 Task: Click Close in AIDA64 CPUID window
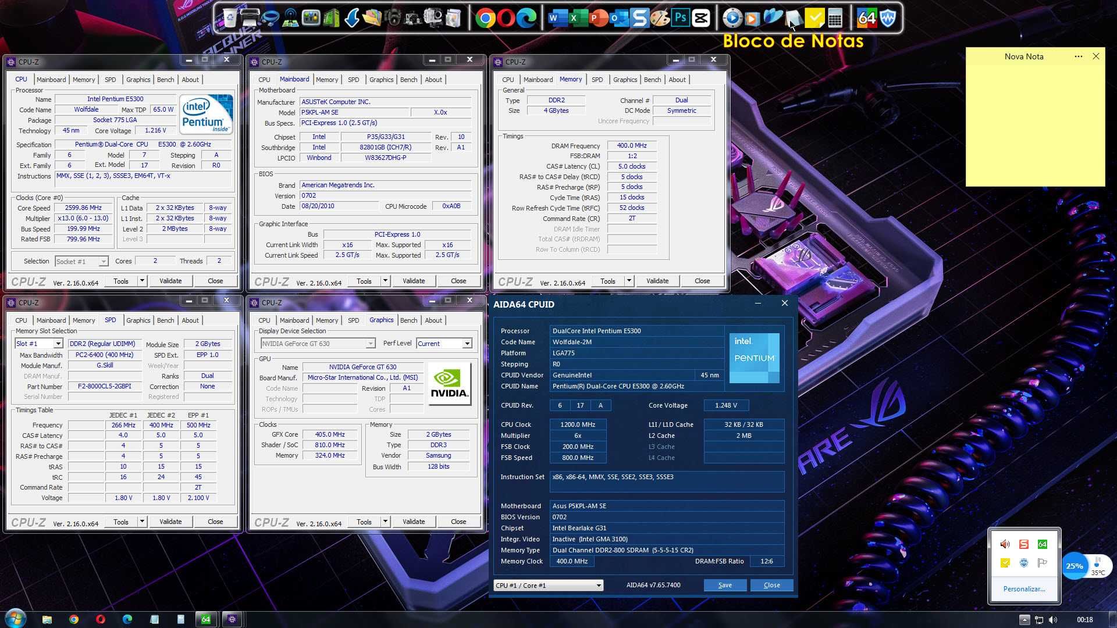tap(771, 586)
